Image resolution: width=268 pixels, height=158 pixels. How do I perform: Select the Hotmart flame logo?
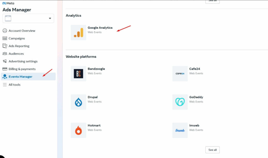78,130
